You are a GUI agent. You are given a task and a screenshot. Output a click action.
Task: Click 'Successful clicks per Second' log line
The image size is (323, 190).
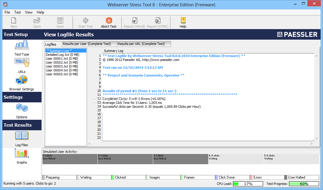151,107
